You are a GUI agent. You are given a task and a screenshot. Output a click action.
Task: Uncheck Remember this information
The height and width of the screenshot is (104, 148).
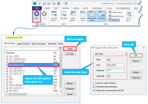(94, 87)
